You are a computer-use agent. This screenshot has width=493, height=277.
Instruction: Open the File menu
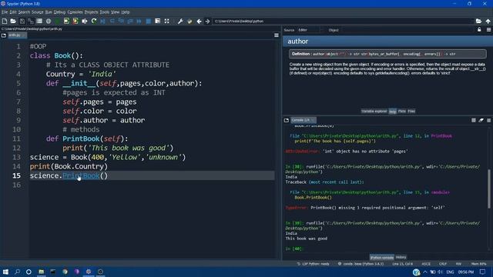click(5, 12)
